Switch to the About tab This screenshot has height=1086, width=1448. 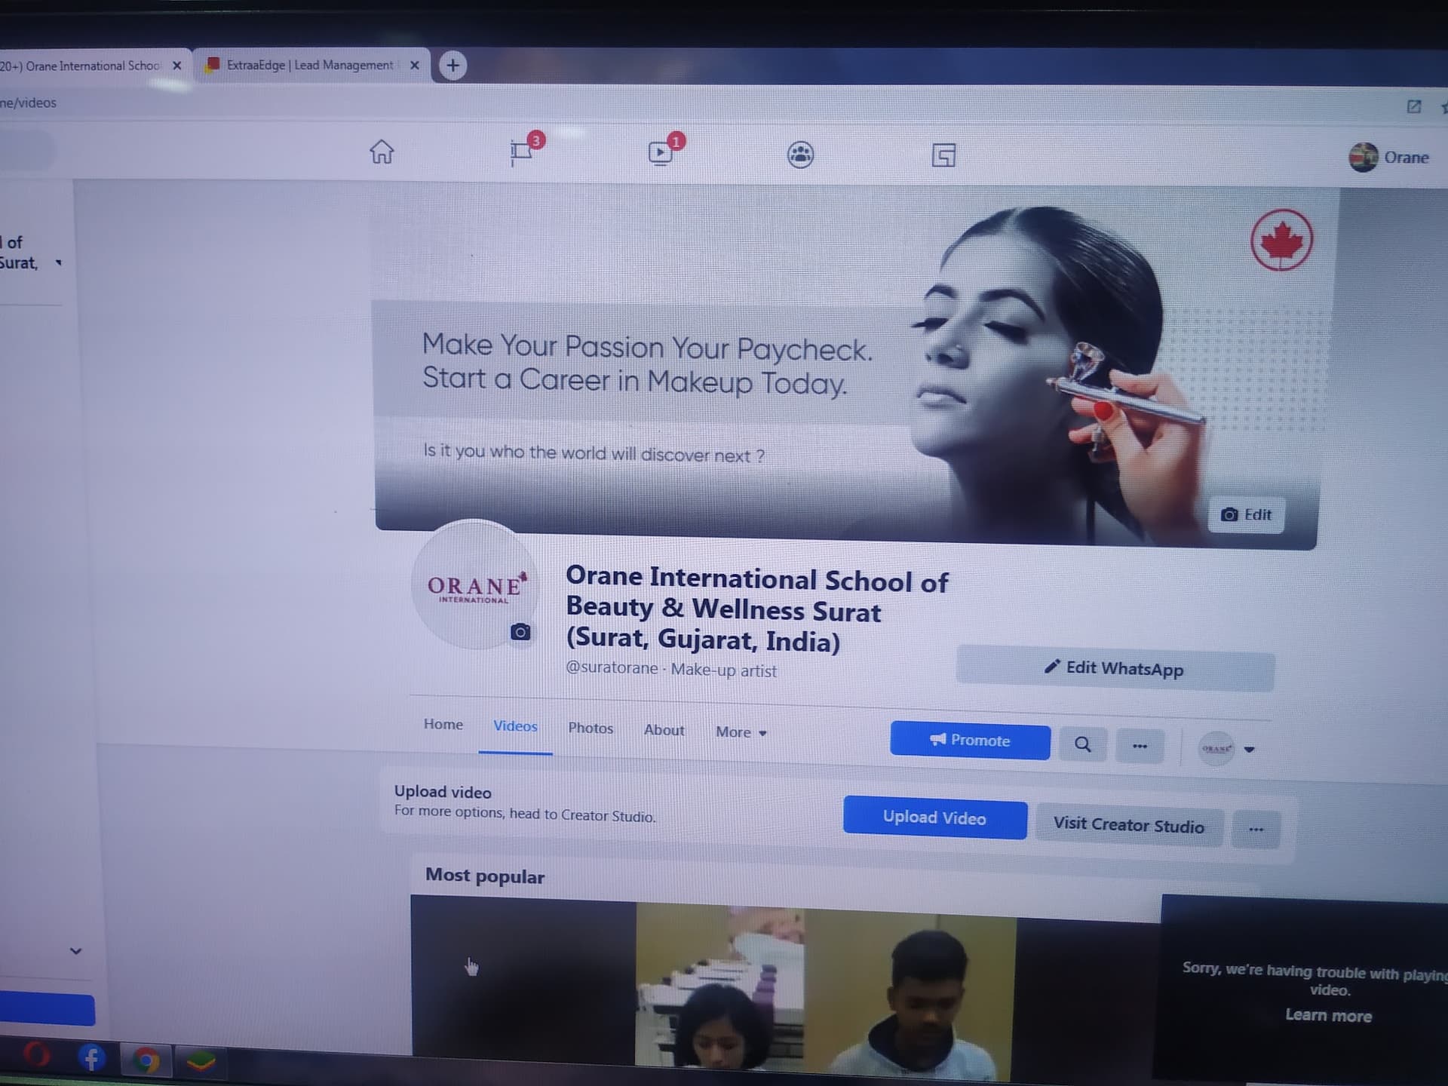[x=664, y=730]
